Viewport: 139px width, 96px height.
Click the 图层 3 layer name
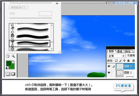pyautogui.click(x=128, y=66)
